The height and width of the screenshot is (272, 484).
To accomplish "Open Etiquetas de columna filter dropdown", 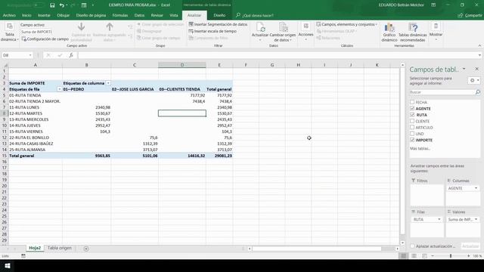I will point(108,83).
